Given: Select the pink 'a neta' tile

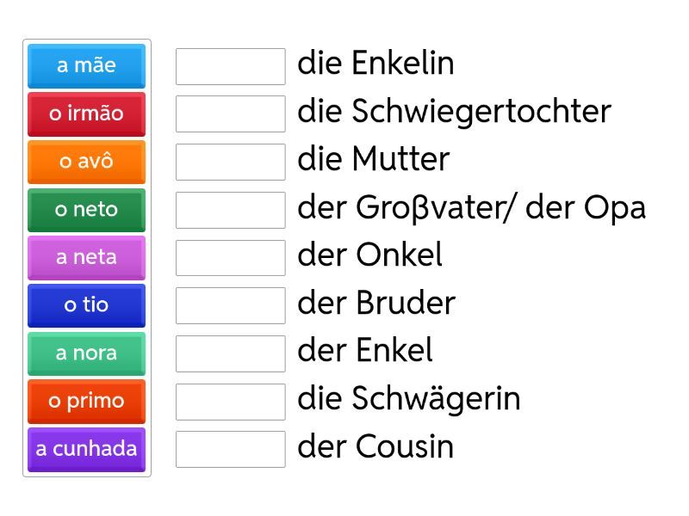Looking at the screenshot, I should point(86,257).
